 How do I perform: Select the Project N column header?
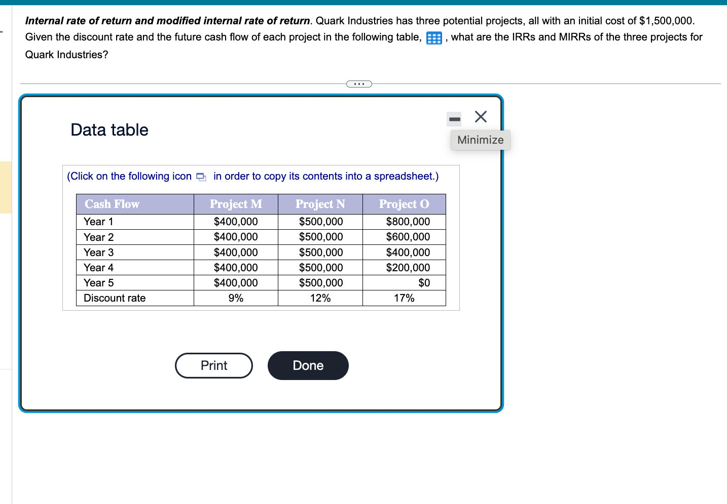tap(320, 204)
